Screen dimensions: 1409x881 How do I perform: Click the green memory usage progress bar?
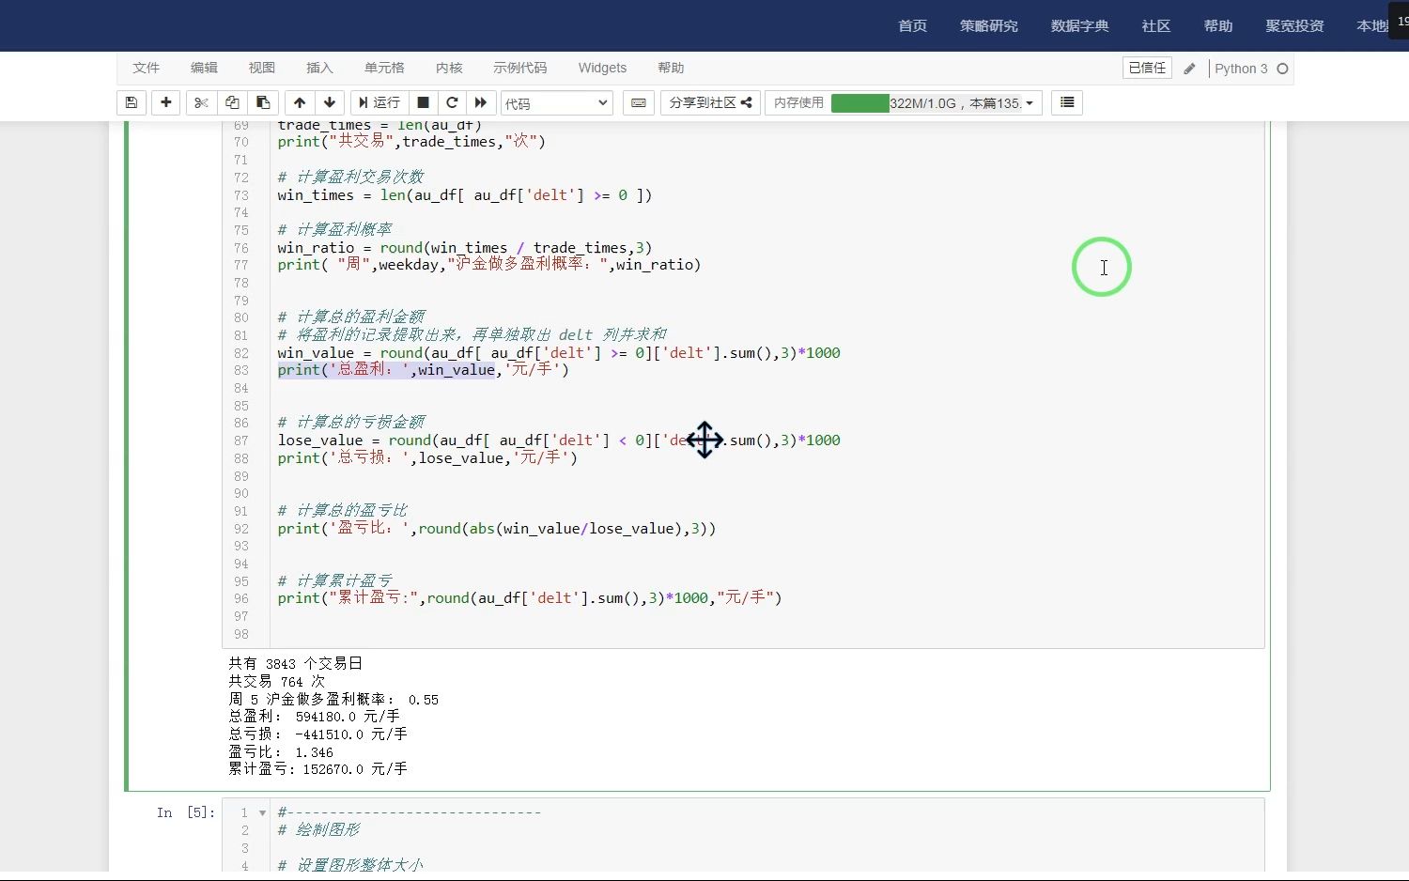coord(859,103)
